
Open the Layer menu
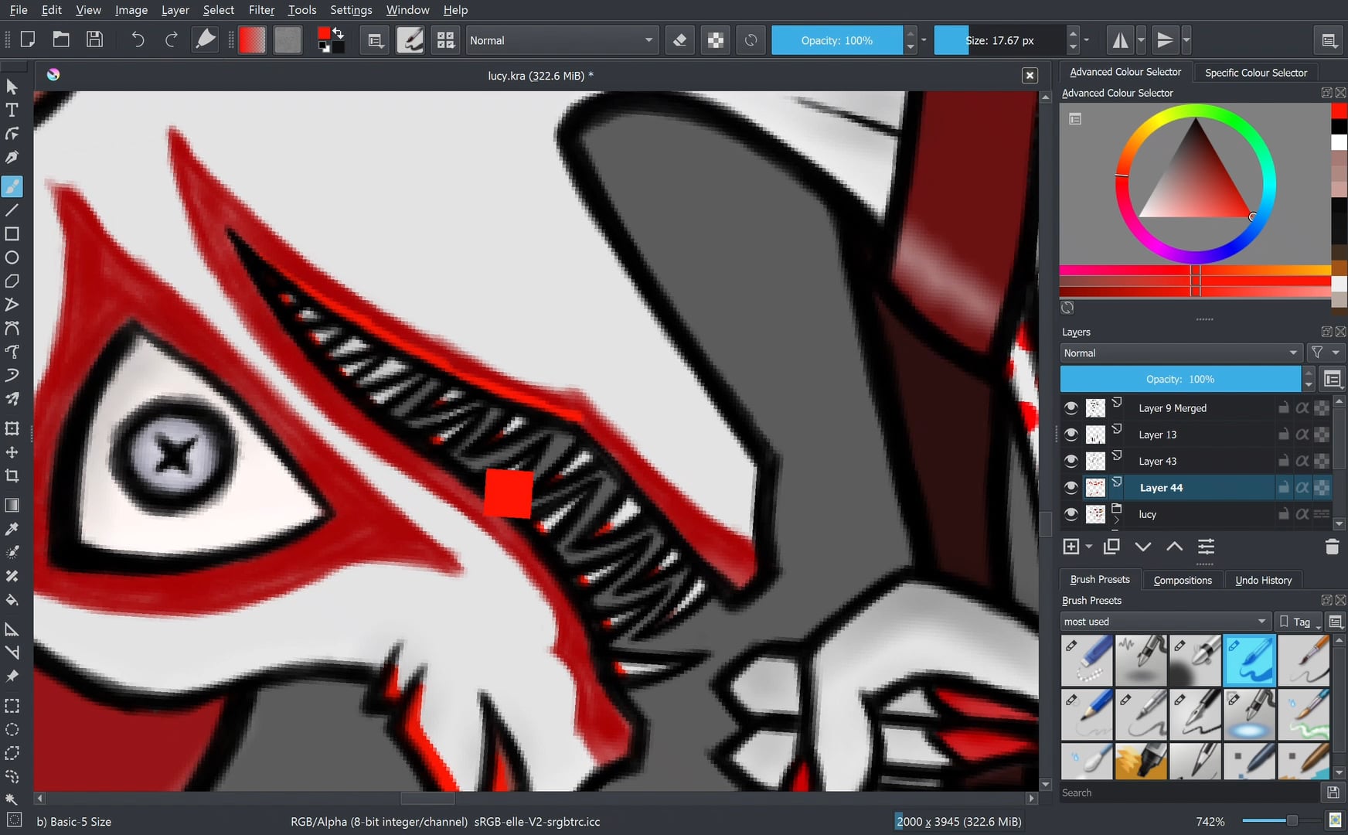click(175, 10)
